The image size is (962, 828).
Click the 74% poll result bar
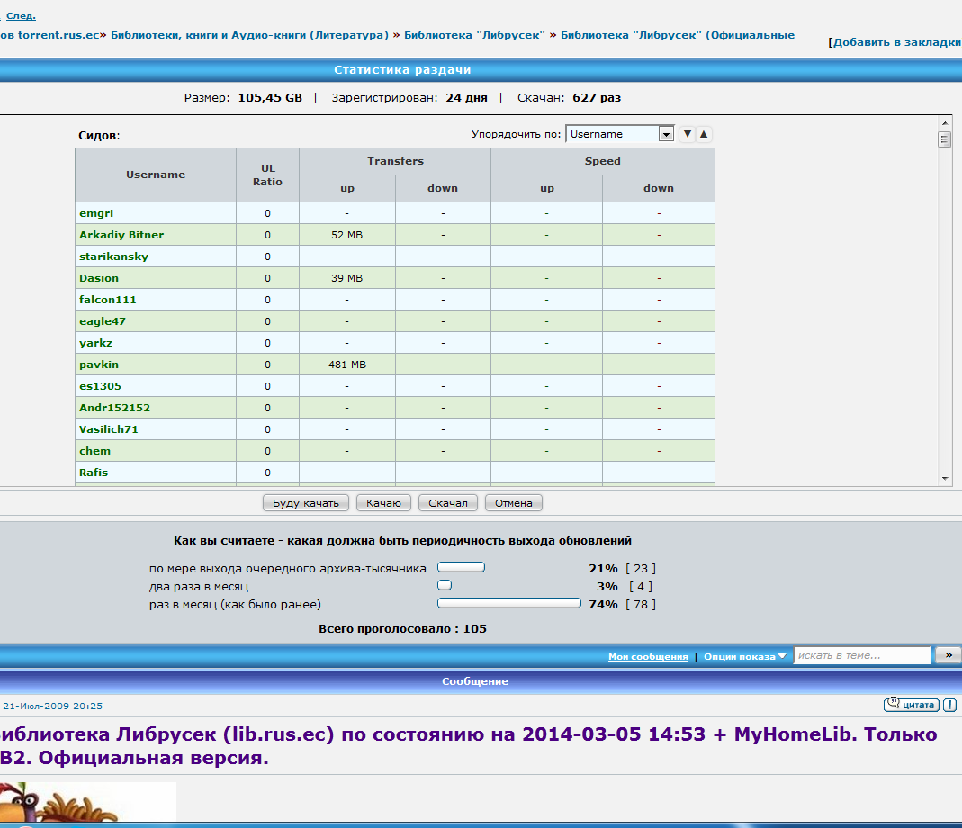[508, 603]
